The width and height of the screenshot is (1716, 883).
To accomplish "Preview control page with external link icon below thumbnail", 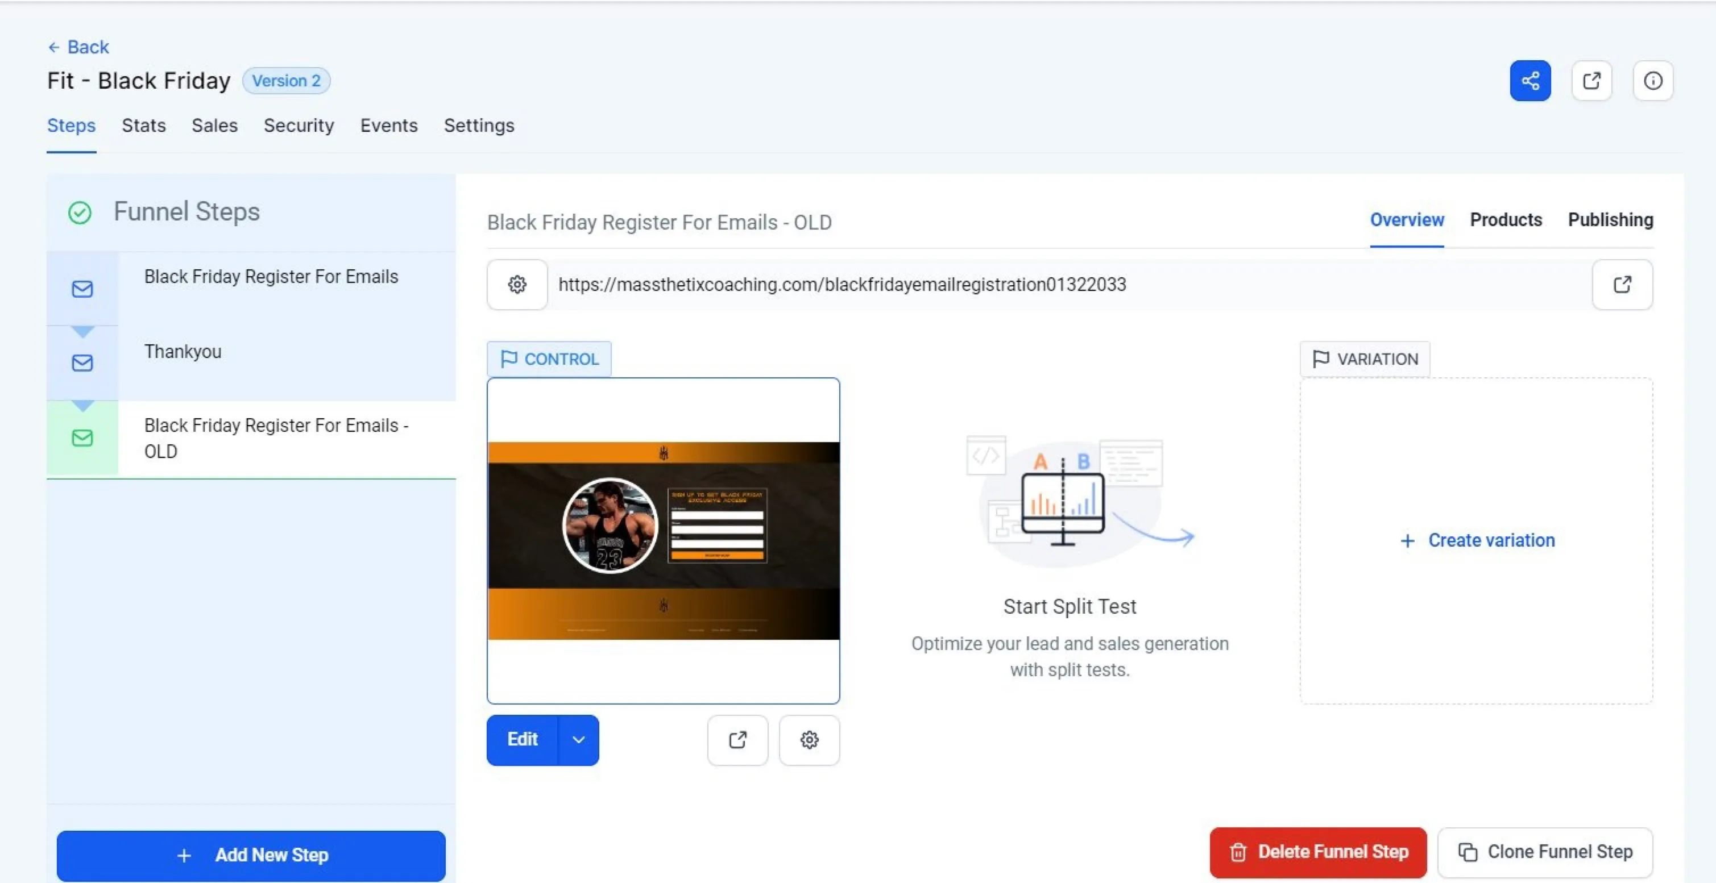I will [737, 740].
